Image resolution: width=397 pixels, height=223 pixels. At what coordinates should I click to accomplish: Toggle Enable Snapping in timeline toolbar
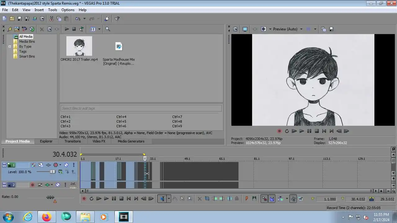pos(264,199)
